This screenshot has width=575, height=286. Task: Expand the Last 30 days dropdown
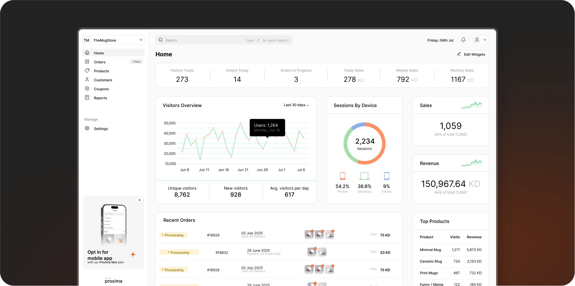click(x=296, y=105)
